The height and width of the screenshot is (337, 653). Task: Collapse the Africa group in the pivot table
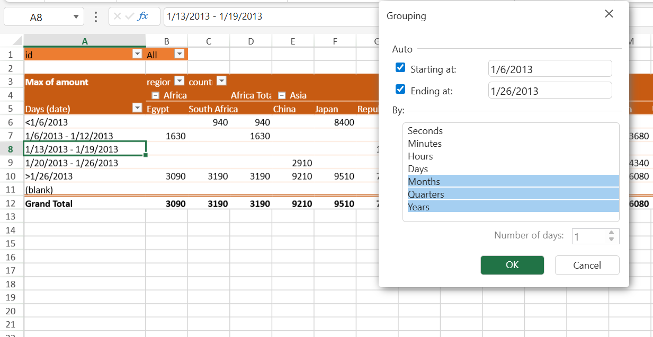tap(156, 95)
